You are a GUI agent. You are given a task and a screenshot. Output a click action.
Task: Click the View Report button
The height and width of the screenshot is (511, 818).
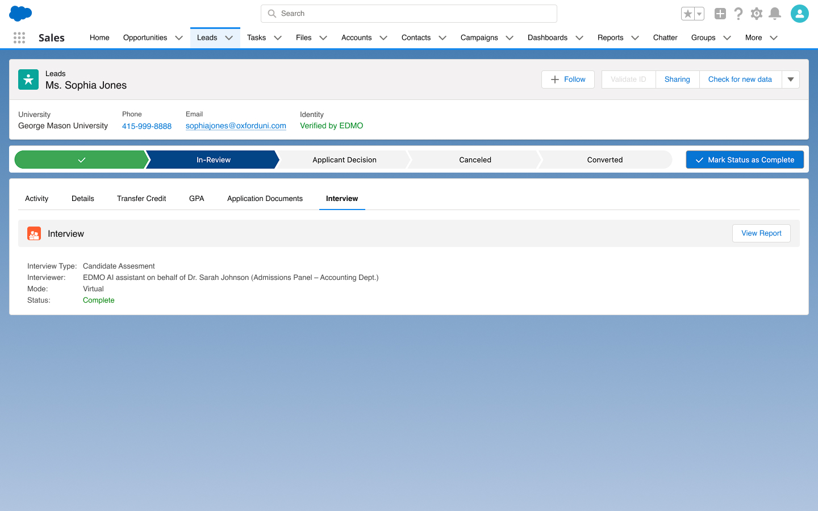[x=761, y=233]
